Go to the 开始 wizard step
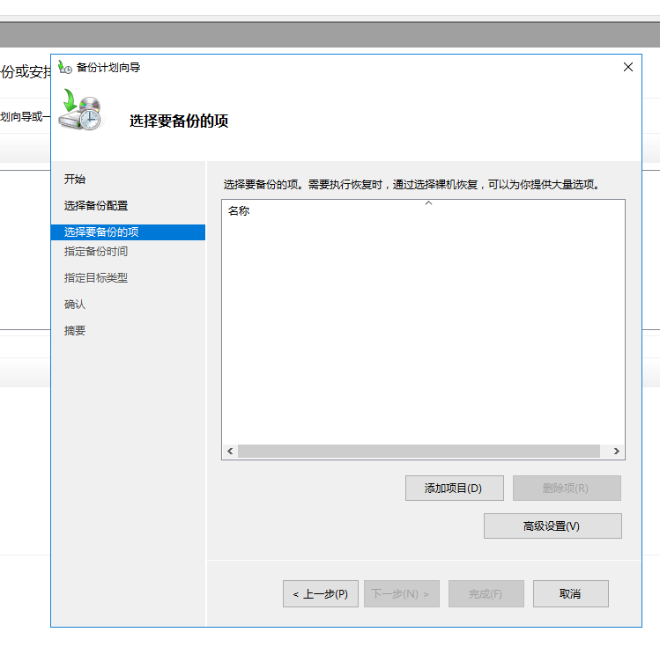This screenshot has width=660, height=647. (x=75, y=179)
